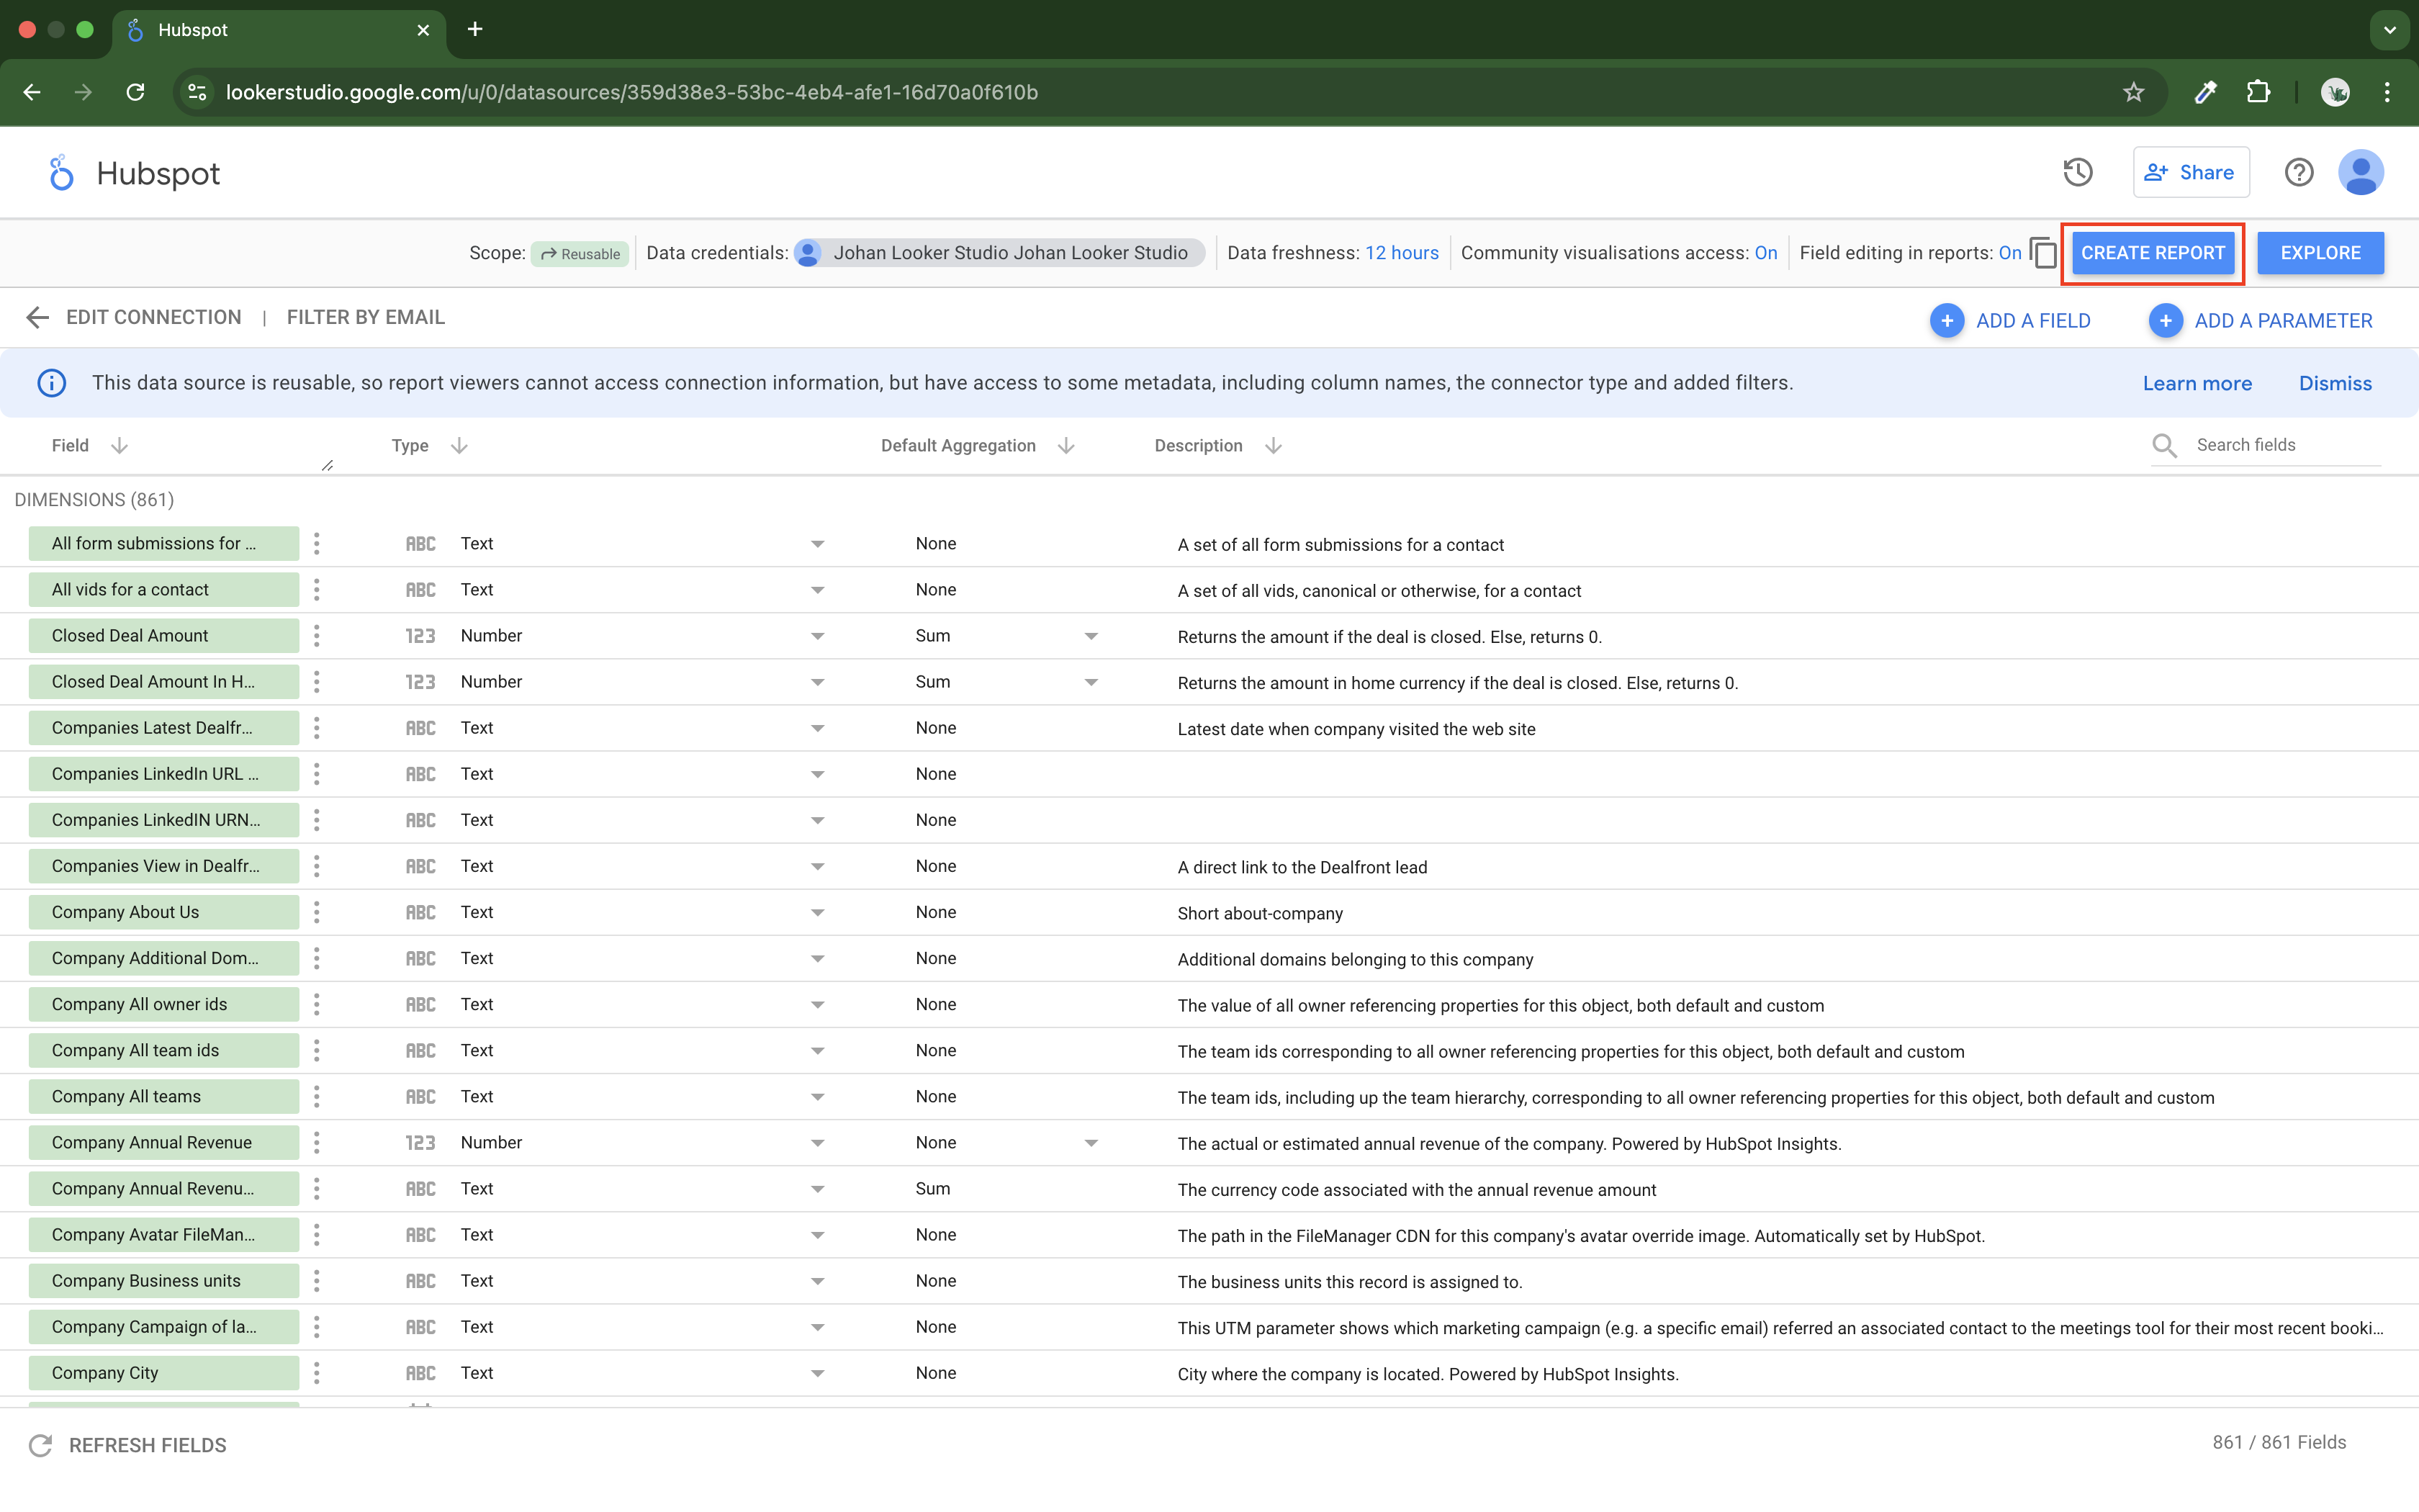The height and width of the screenshot is (1512, 2419).
Task: Open Chrome three-dot menu
Action: tap(2387, 92)
